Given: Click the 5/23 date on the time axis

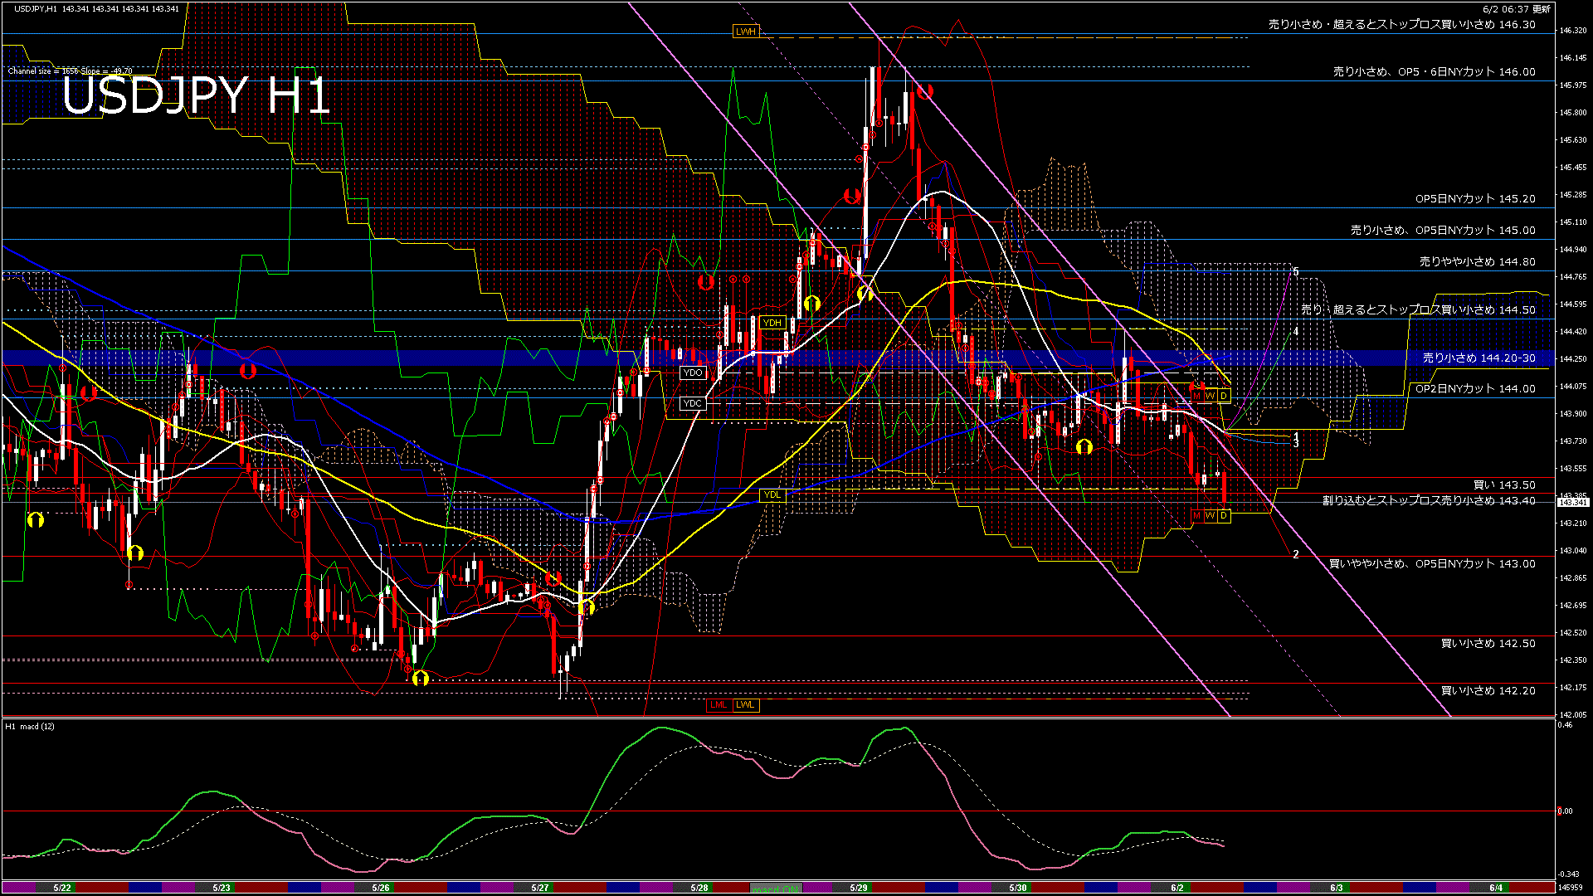Looking at the screenshot, I should point(222,888).
